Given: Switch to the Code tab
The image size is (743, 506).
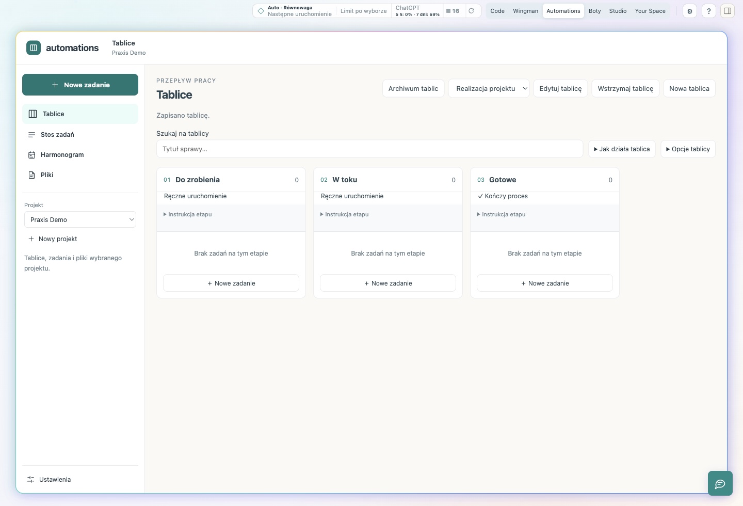Looking at the screenshot, I should (497, 11).
